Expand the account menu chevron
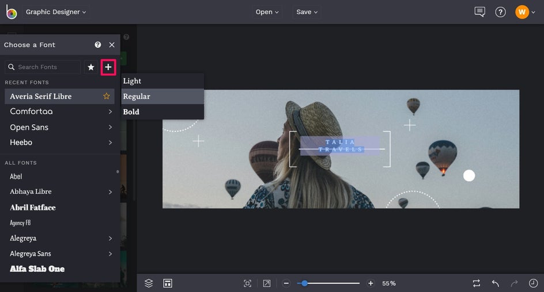The image size is (544, 292). (x=533, y=12)
